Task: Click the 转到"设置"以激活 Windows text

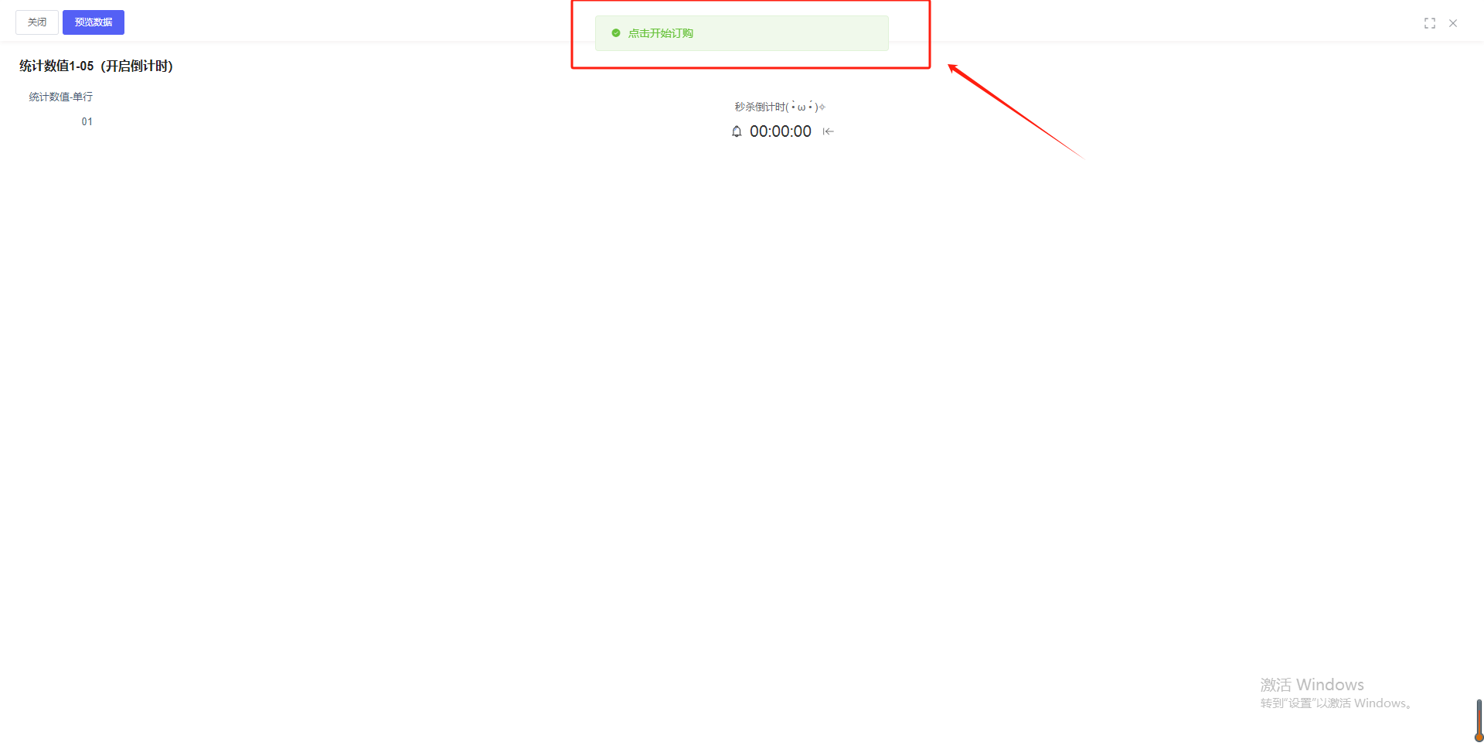Action: pyautogui.click(x=1337, y=703)
